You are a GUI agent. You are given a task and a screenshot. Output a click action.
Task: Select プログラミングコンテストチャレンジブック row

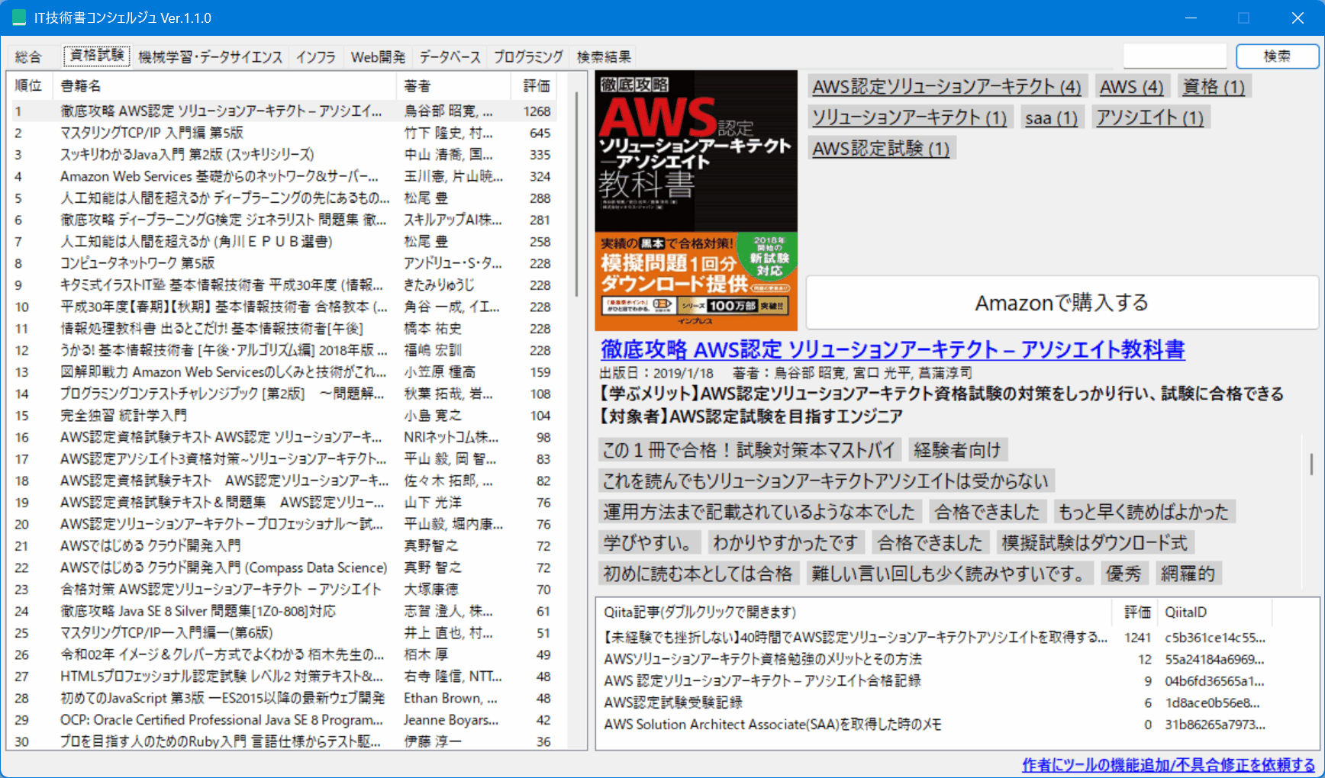tap(282, 394)
